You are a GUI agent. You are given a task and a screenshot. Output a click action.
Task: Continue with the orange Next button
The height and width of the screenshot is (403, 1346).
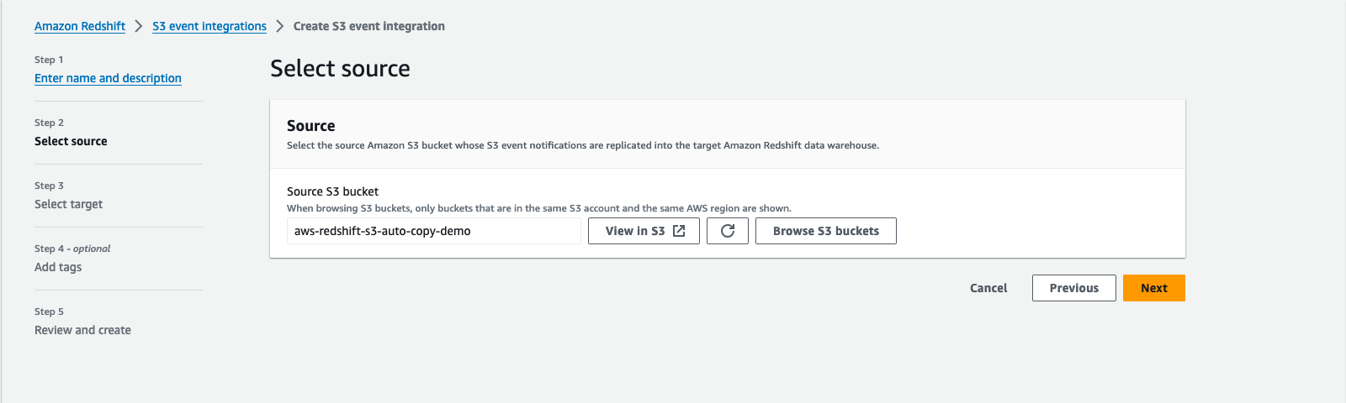(1154, 288)
